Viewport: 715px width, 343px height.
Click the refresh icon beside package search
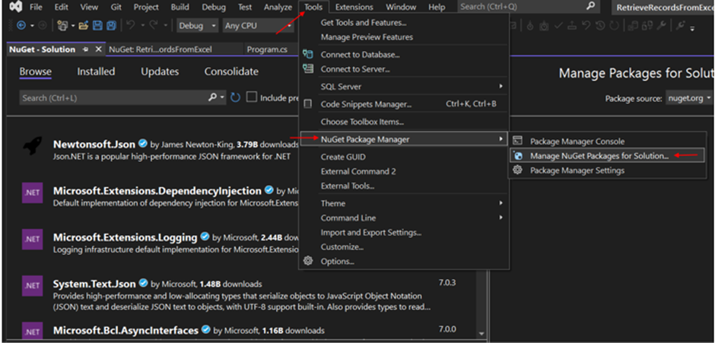point(236,98)
